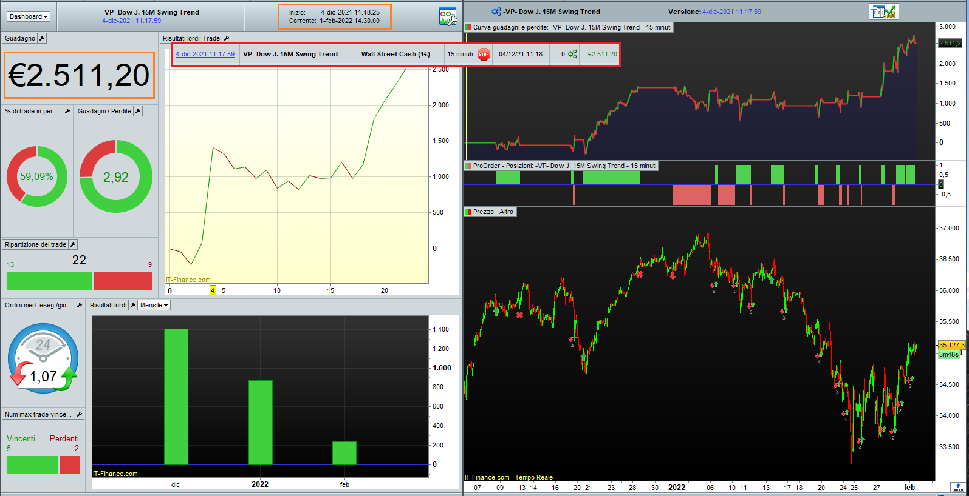Click the red STOP icon in trading system row
This screenshot has width=969, height=496.
pos(484,54)
